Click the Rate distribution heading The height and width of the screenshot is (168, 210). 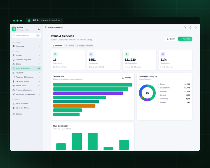click(x=61, y=126)
